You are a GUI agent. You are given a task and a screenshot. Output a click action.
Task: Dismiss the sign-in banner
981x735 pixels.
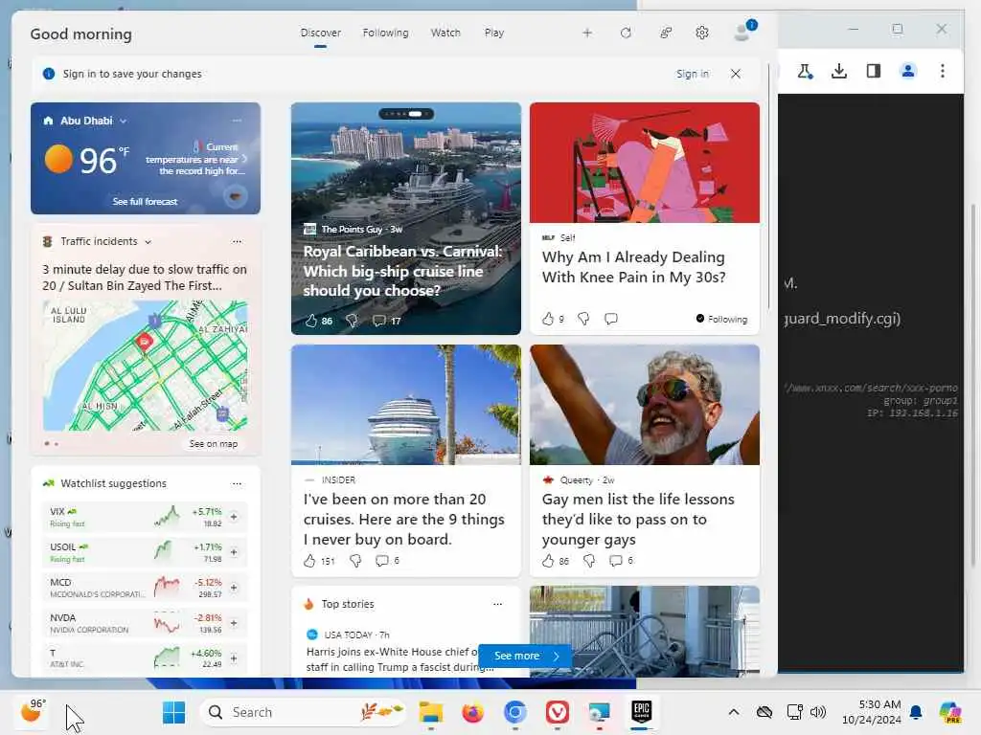pyautogui.click(x=736, y=74)
